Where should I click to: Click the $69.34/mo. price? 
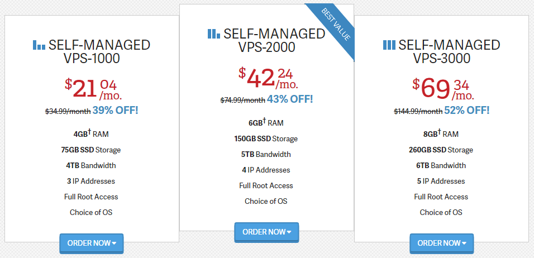click(443, 89)
